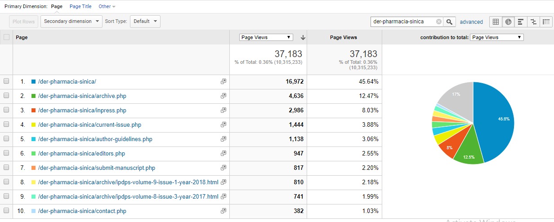This screenshot has height=222, width=554.
Task: Select the Percentage pie chart view icon
Action: click(x=508, y=22)
